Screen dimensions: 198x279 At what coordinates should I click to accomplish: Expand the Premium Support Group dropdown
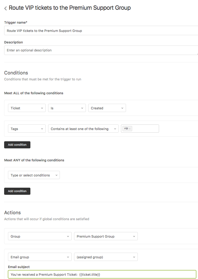[106, 236]
